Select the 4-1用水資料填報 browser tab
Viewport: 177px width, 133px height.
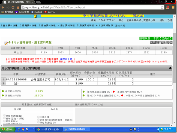18,2
